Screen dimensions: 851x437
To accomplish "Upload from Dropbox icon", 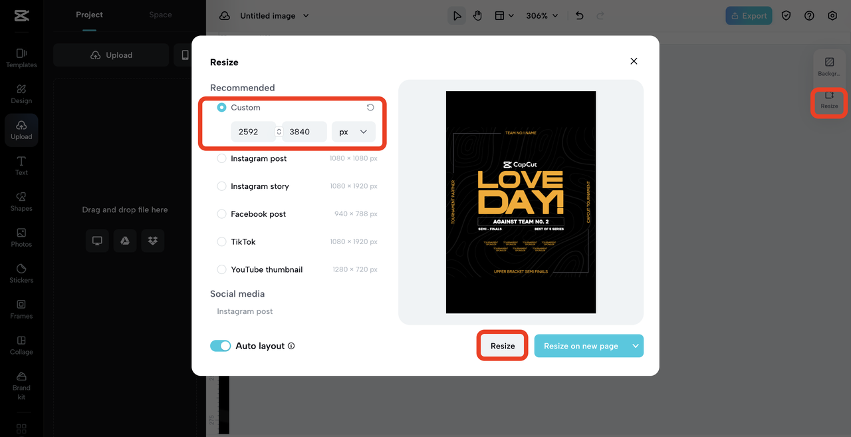I will 153,241.
